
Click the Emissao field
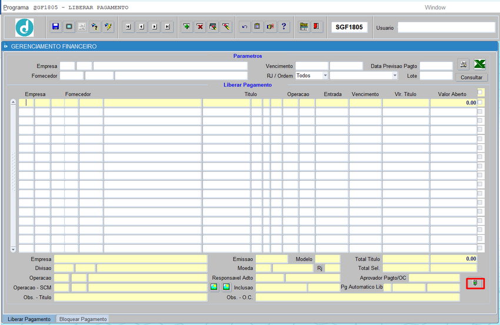tap(271, 259)
